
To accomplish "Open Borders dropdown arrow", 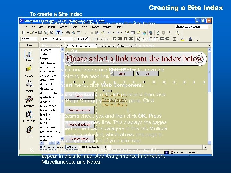I will 178,39.
